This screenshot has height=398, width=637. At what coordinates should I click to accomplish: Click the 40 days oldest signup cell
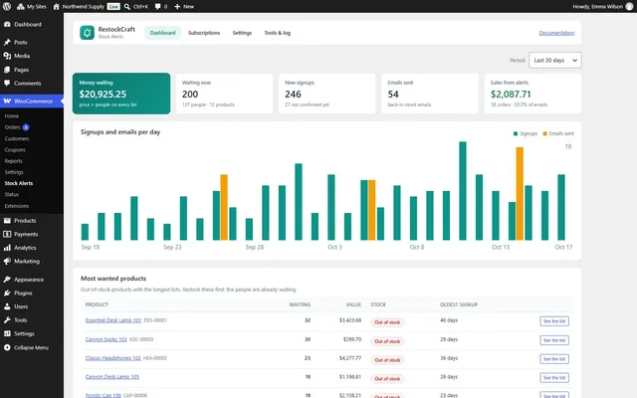point(449,320)
